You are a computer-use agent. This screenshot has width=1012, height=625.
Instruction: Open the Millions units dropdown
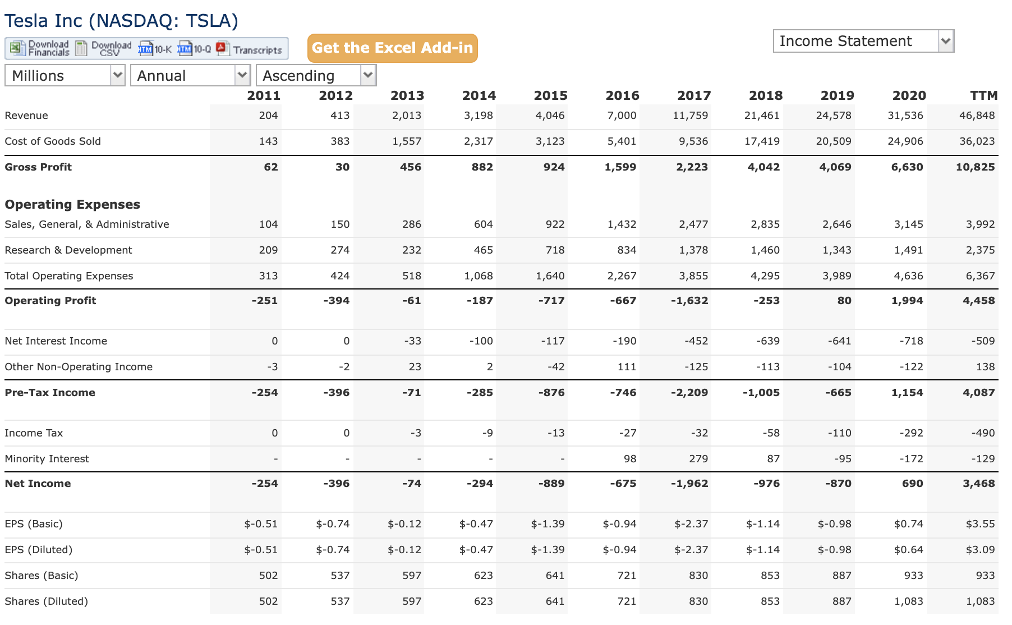[x=65, y=75]
